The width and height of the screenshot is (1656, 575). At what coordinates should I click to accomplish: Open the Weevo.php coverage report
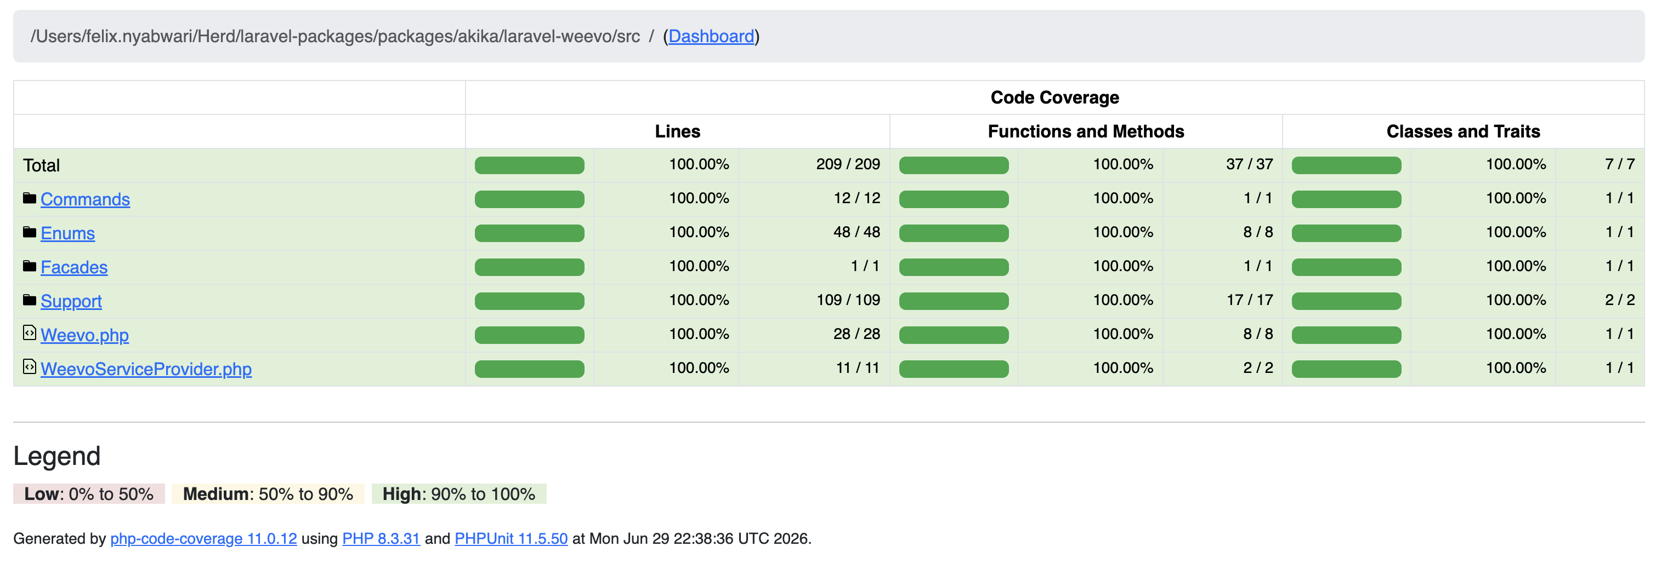point(85,336)
